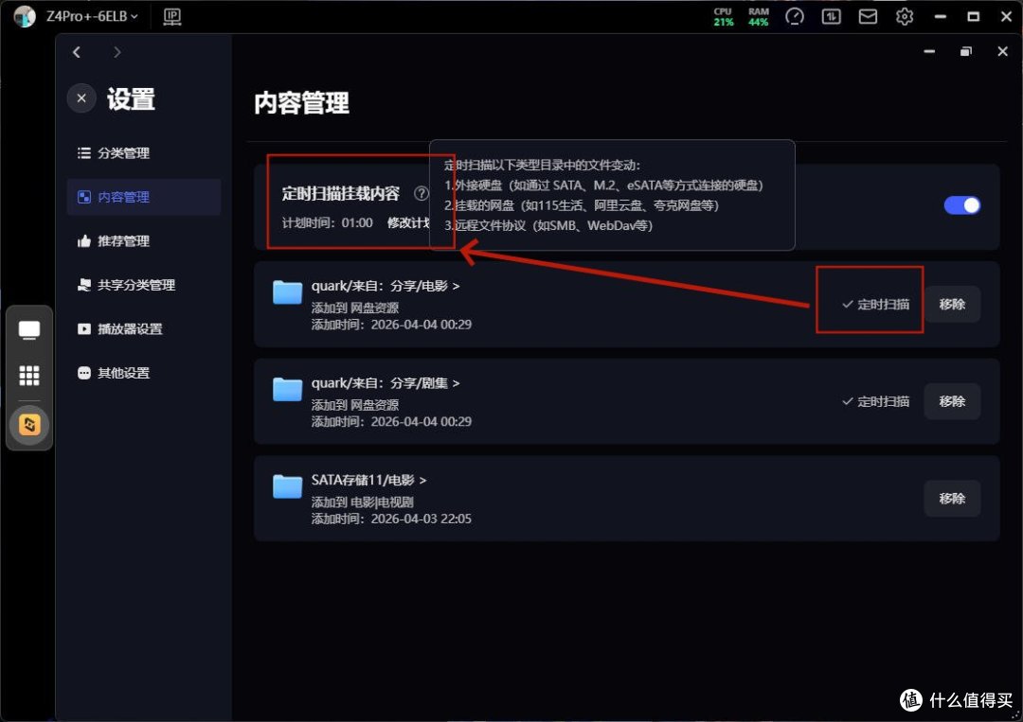Select 内容管理 in the sidebar
1023x722 pixels.
[144, 197]
